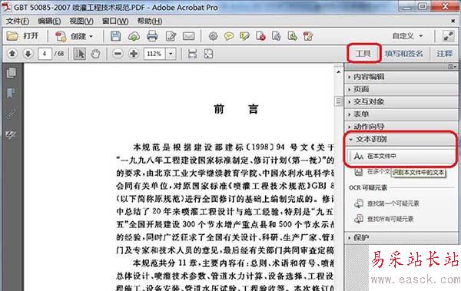Open the attachments paperclip sidebar panel
The width and height of the screenshot is (461, 291).
point(12,114)
